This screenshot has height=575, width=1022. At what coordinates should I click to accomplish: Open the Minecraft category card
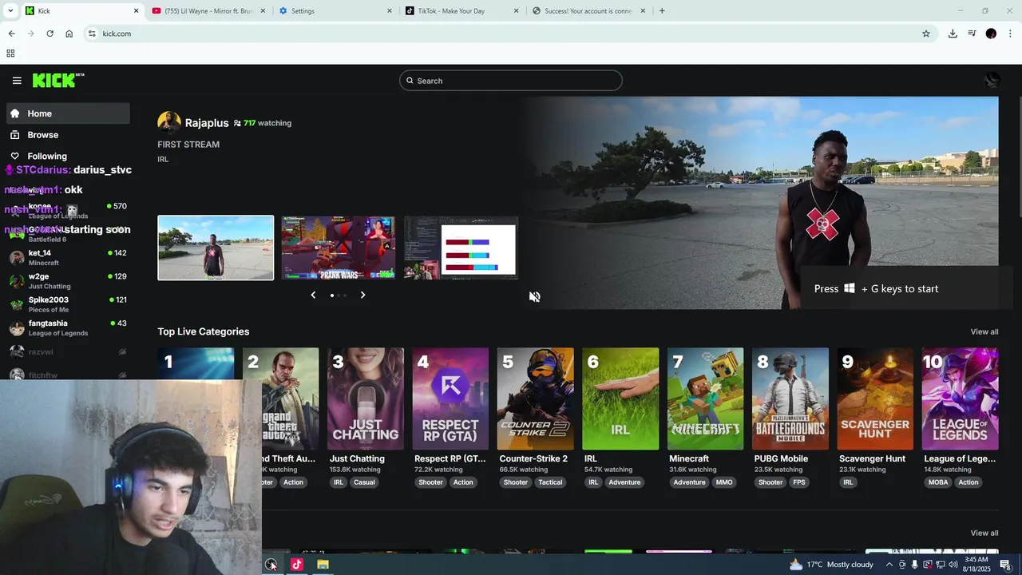click(705, 399)
